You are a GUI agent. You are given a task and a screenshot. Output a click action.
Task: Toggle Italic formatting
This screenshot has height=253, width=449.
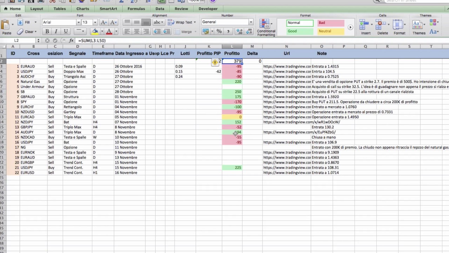56,32
